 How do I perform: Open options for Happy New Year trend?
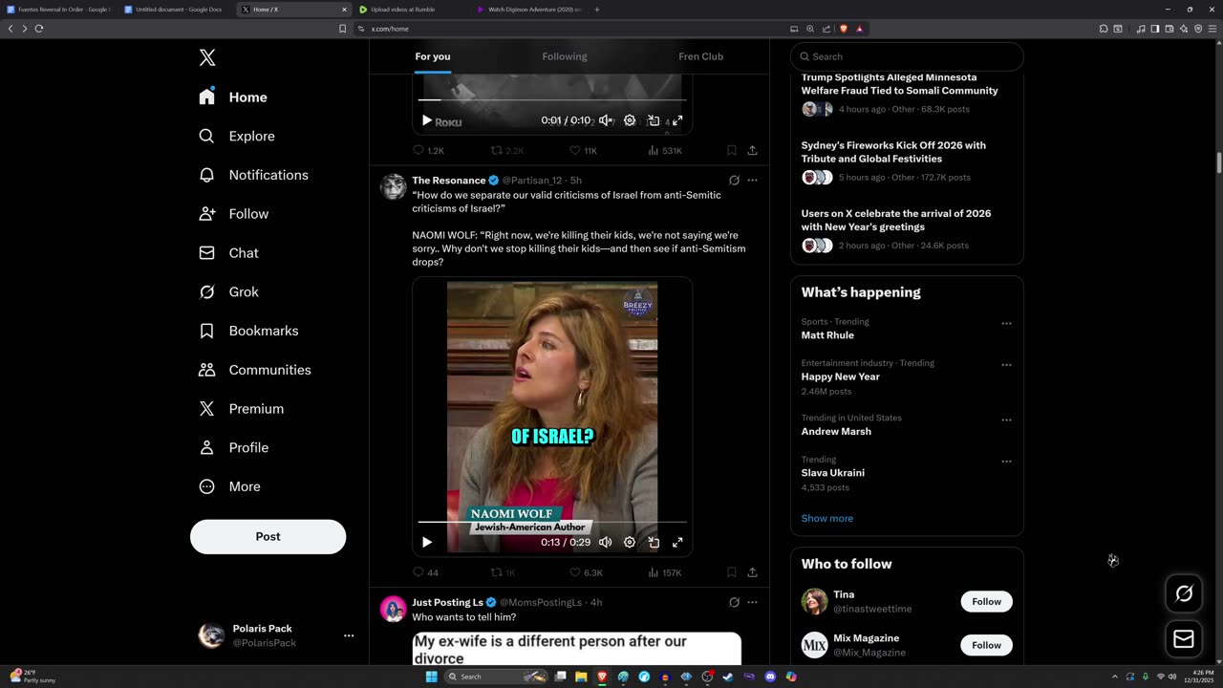(1006, 365)
